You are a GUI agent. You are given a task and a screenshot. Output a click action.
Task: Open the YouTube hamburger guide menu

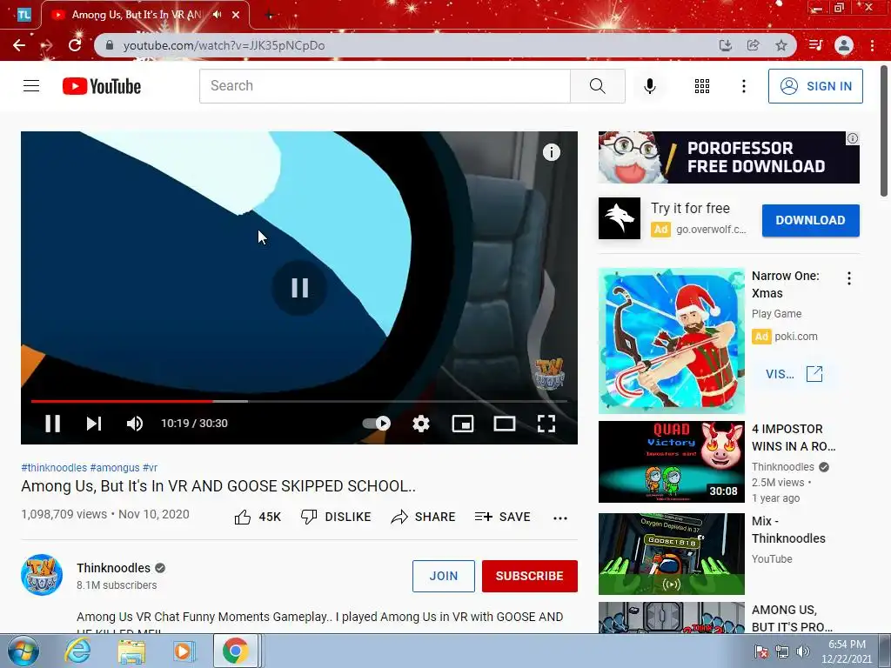tap(31, 86)
